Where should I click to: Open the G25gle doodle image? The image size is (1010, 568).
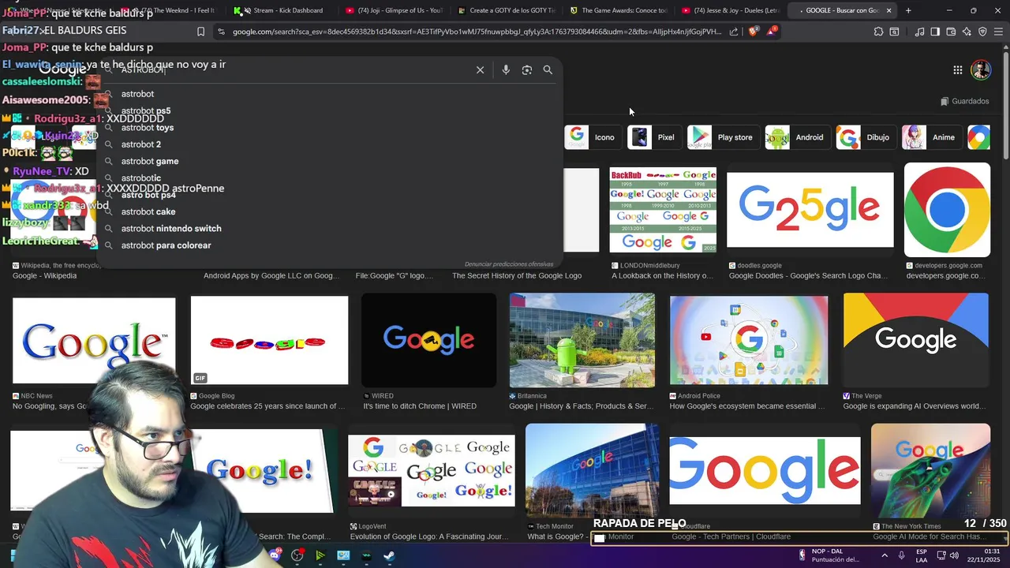pyautogui.click(x=810, y=210)
